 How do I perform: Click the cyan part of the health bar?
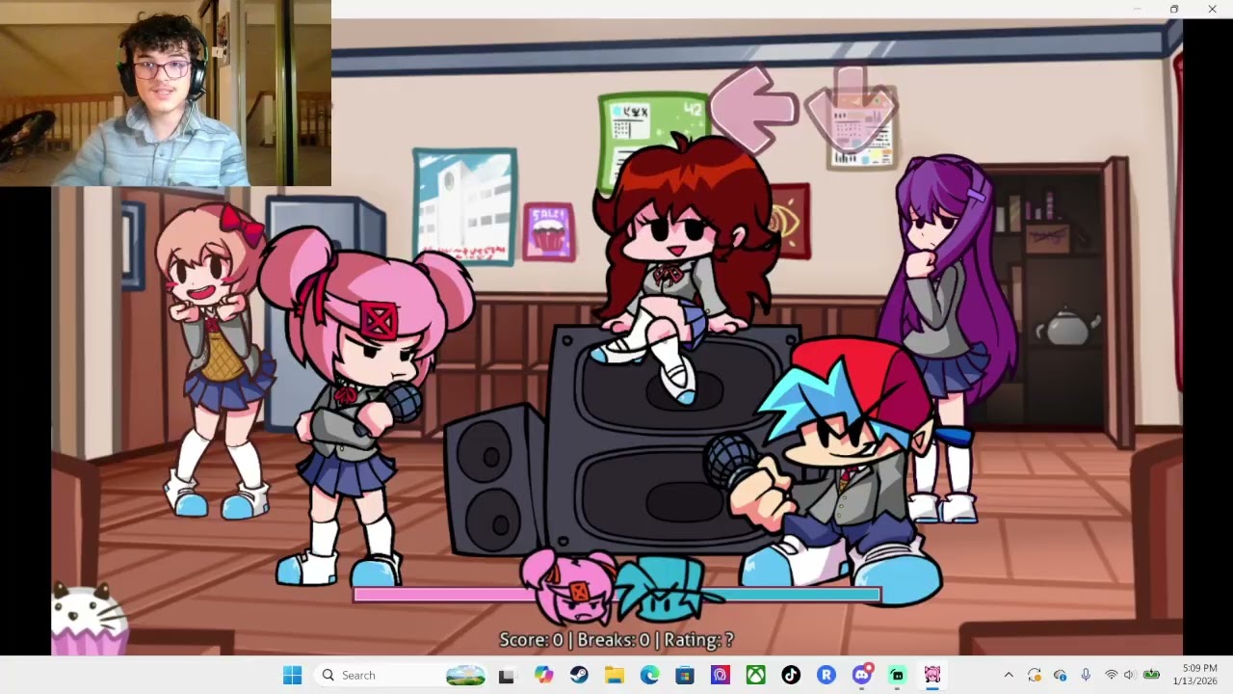[799, 596]
